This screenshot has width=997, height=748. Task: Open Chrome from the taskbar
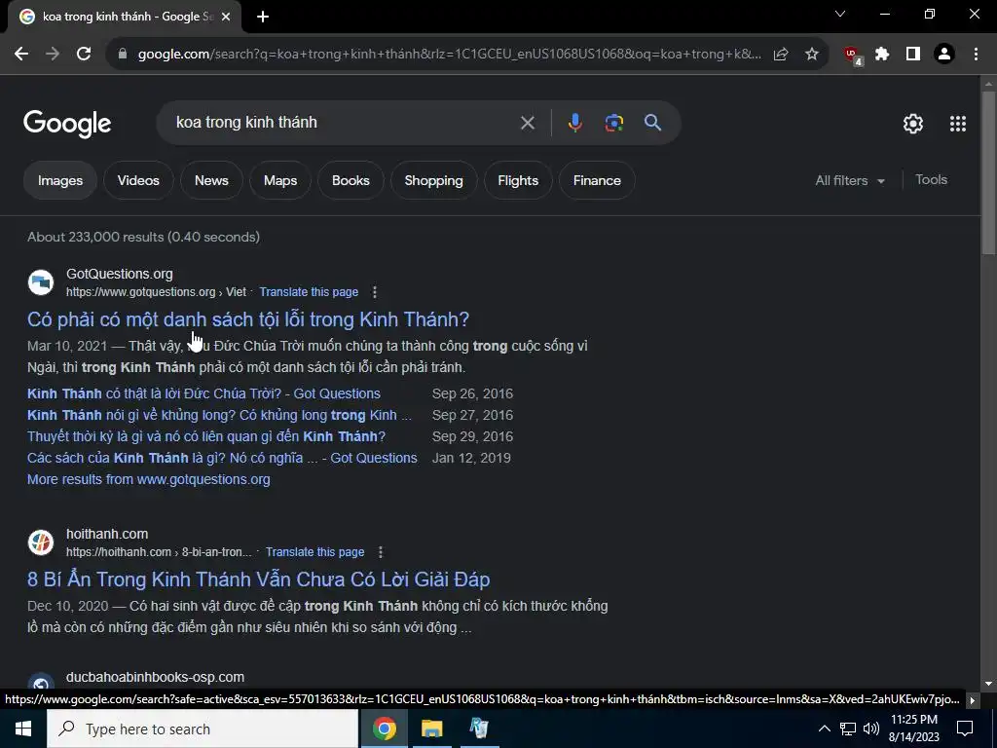(x=384, y=729)
